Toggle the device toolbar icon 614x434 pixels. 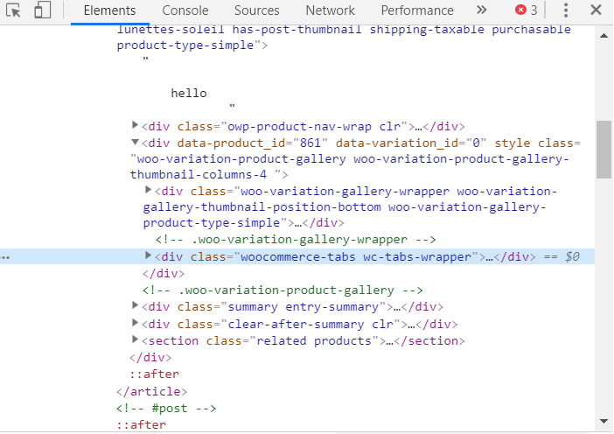pos(42,10)
